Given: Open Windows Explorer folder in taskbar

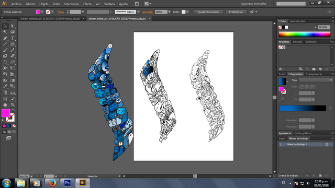Looking at the screenshot, I should 21,183.
